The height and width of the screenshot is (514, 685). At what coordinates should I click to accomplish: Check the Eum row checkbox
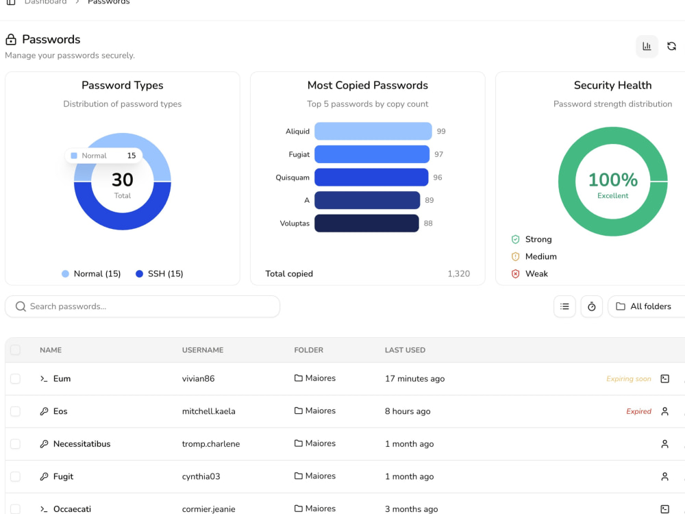[x=15, y=378]
